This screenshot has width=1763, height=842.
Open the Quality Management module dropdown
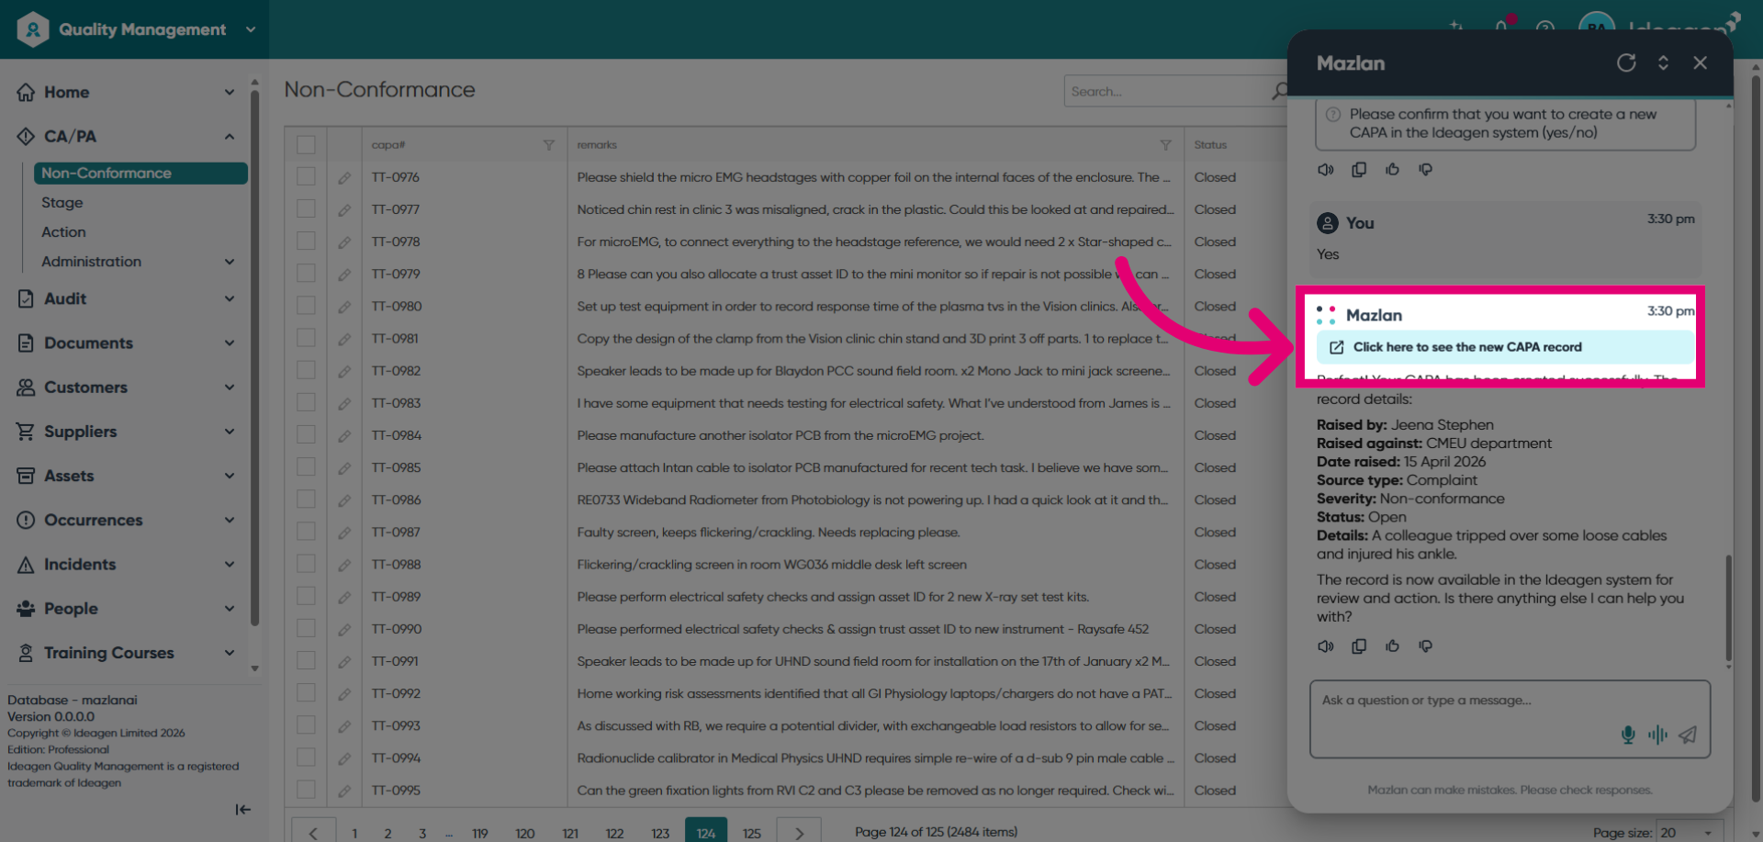[251, 29]
